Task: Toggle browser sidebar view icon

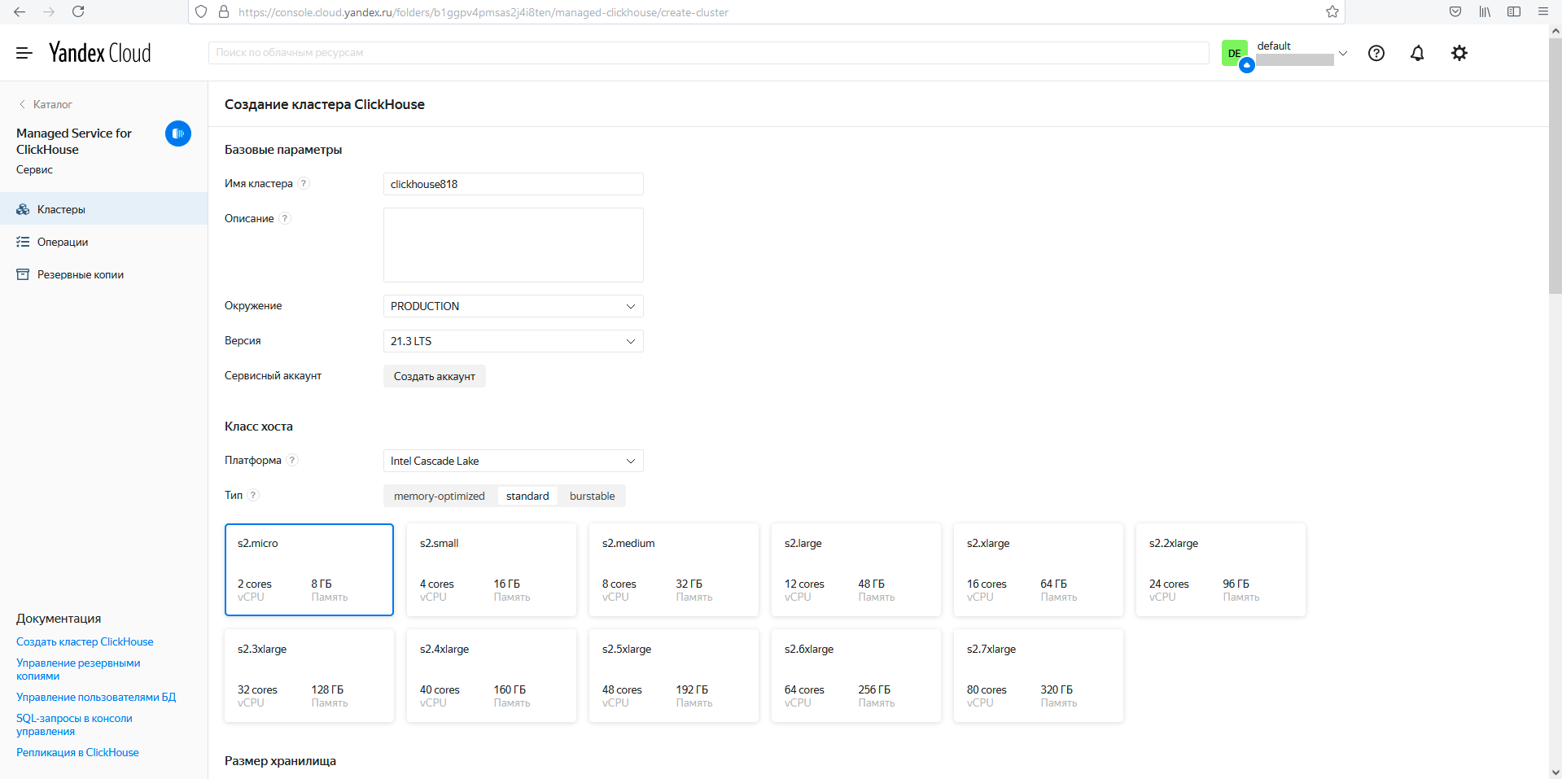Action: 1514,11
